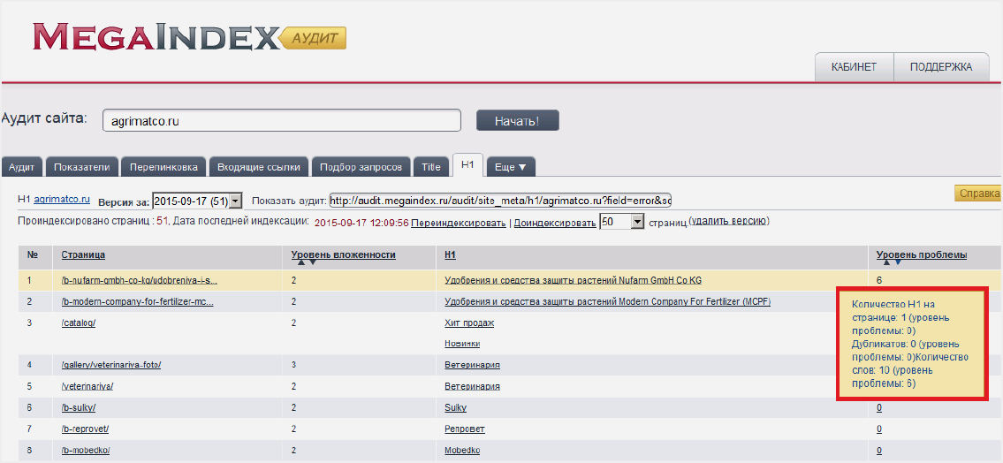Sort nesting level ascending arrow

[x=300, y=262]
